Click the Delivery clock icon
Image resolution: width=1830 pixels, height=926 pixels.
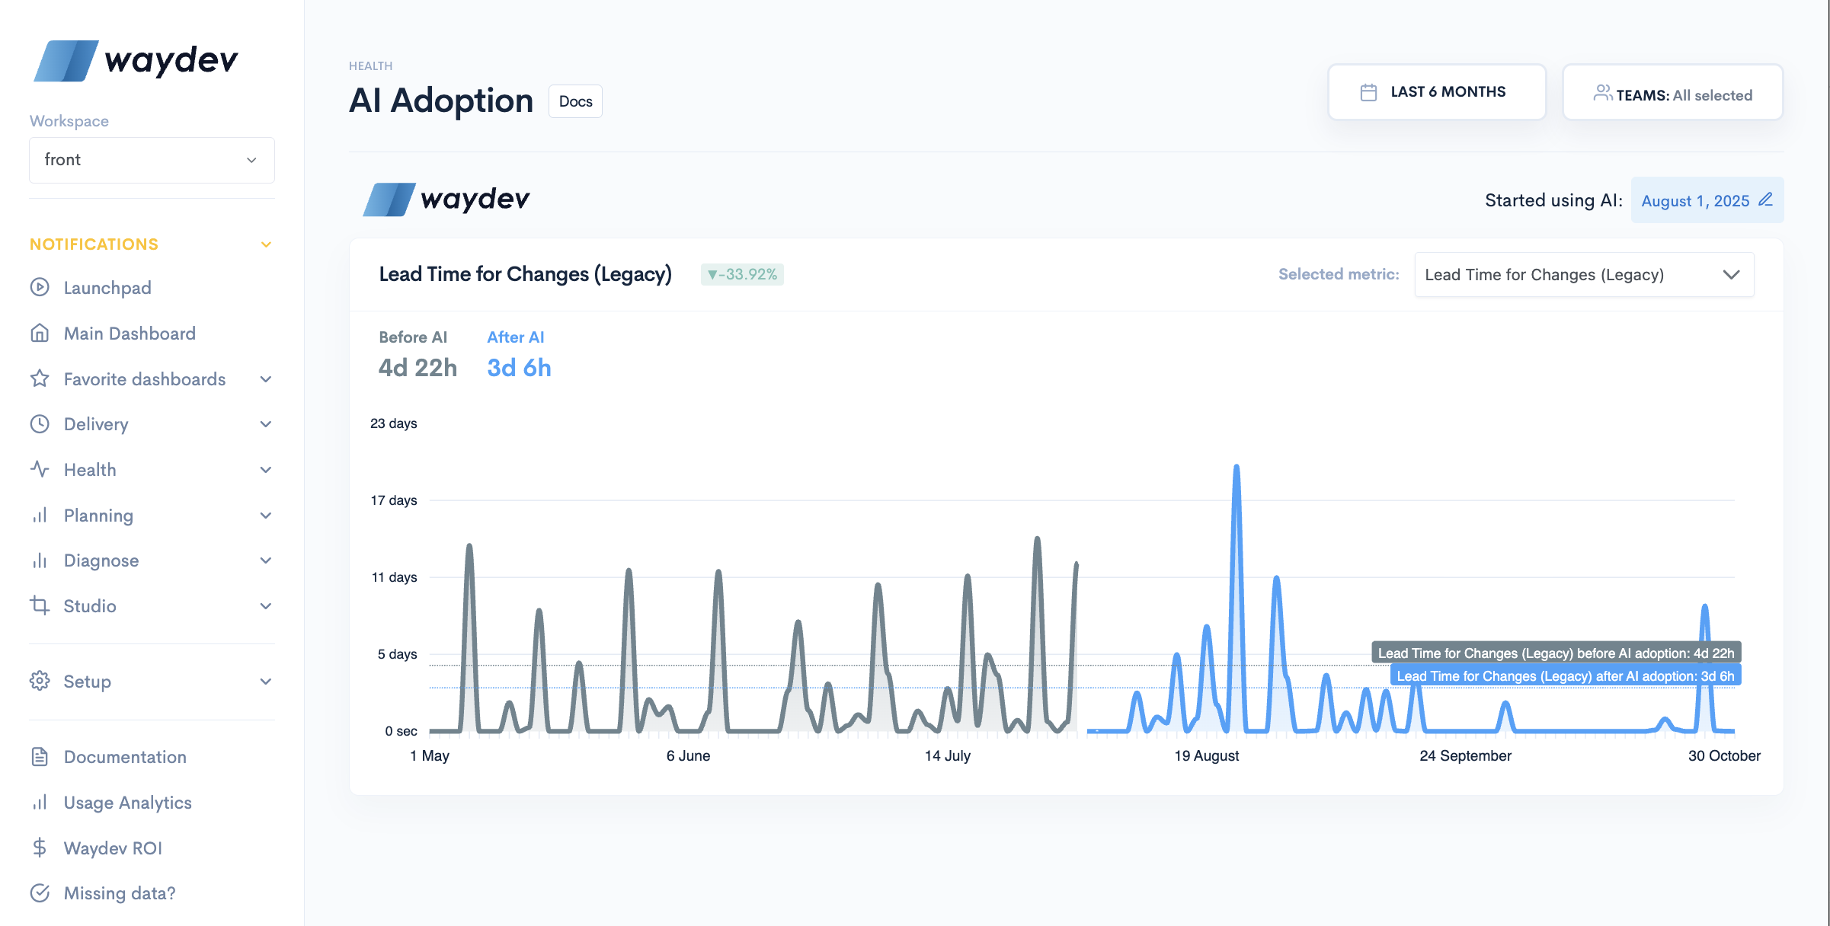(x=40, y=424)
